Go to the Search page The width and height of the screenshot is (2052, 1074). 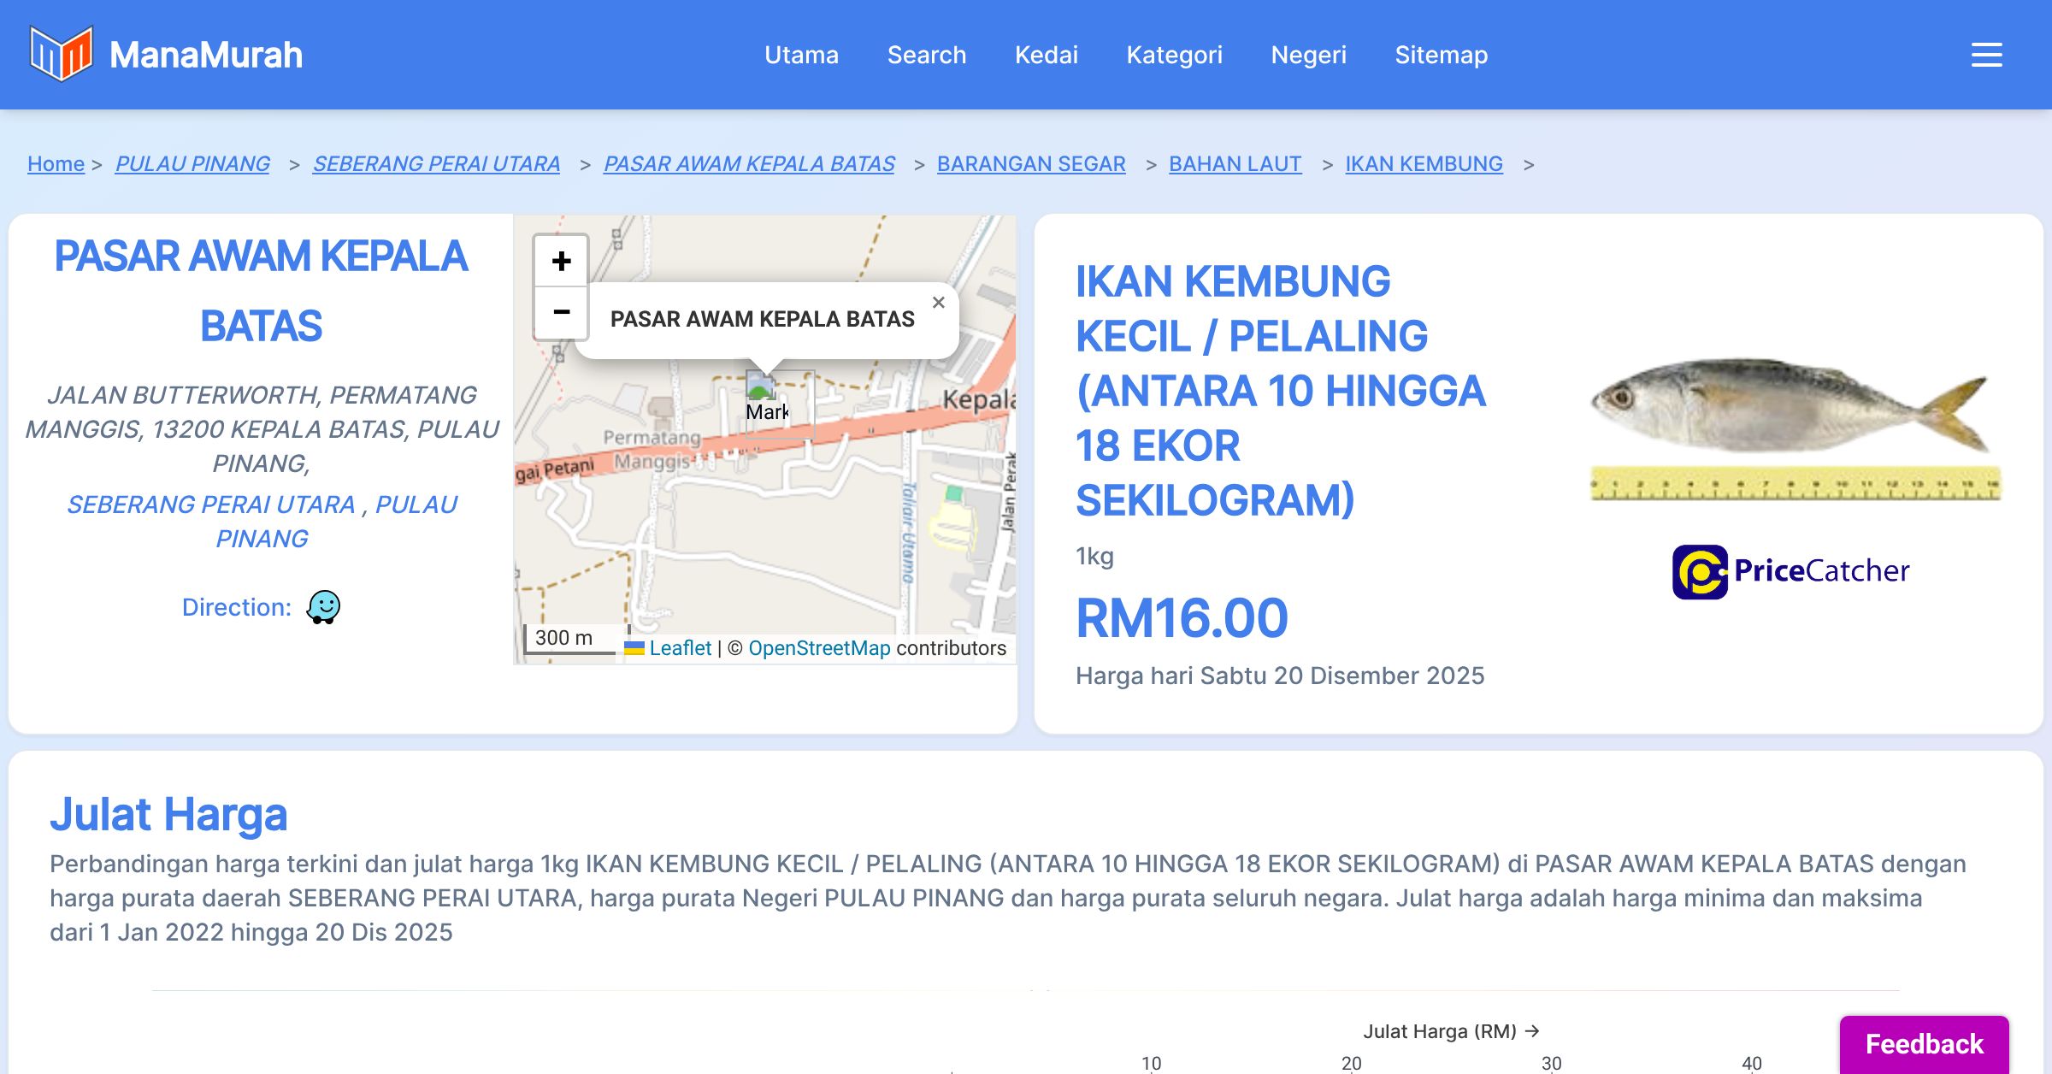tap(926, 55)
